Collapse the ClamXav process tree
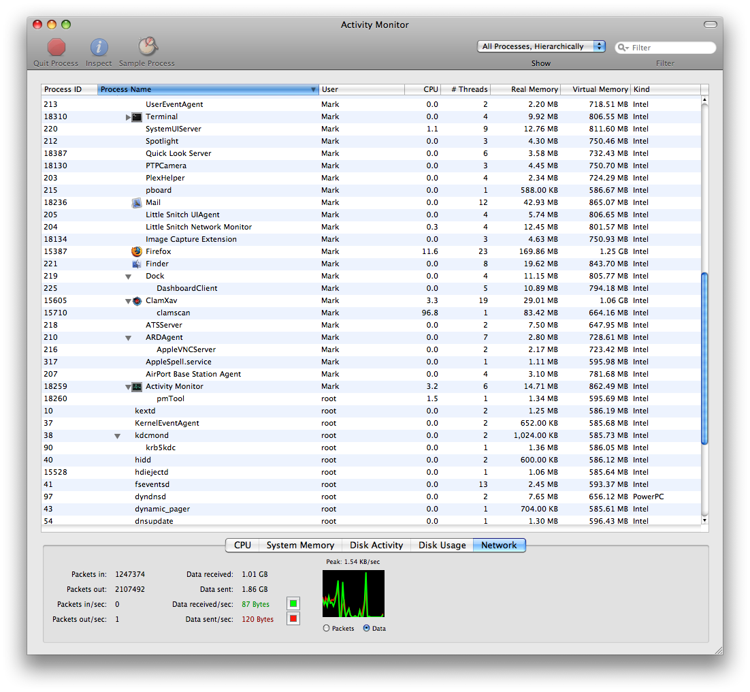This screenshot has width=750, height=692. [128, 301]
